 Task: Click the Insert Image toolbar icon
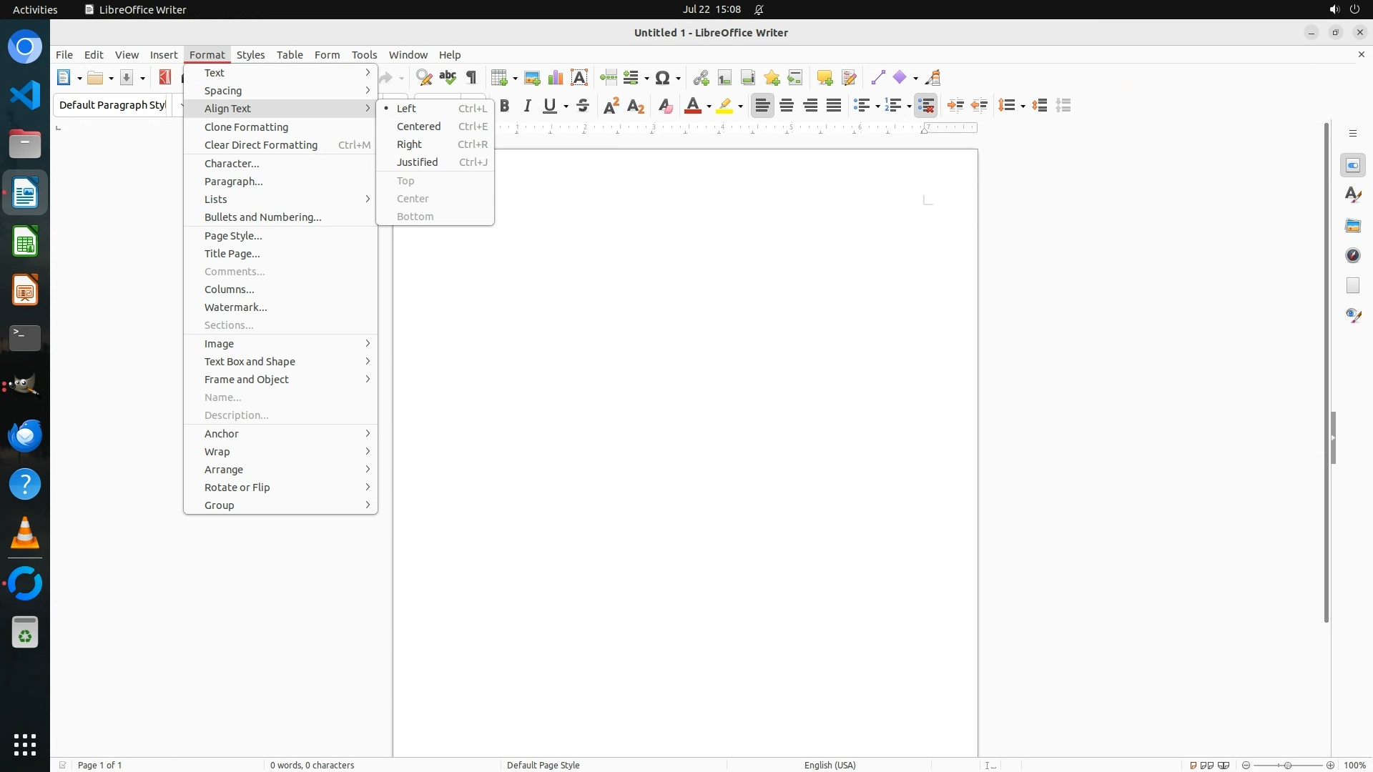click(532, 78)
